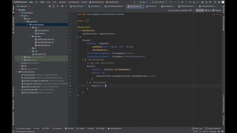
Task: Open Live Edit of literals dropdown
Action: 181,10
